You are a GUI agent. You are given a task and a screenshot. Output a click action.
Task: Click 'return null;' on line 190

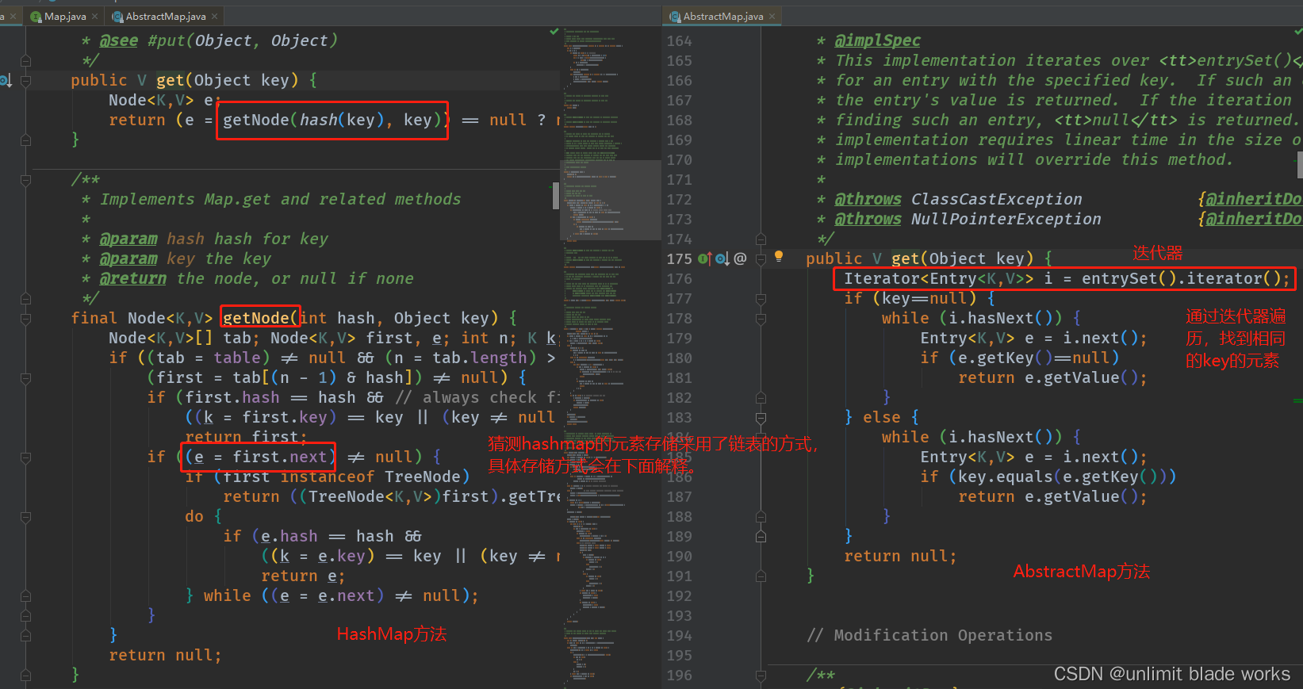pyautogui.click(x=900, y=556)
